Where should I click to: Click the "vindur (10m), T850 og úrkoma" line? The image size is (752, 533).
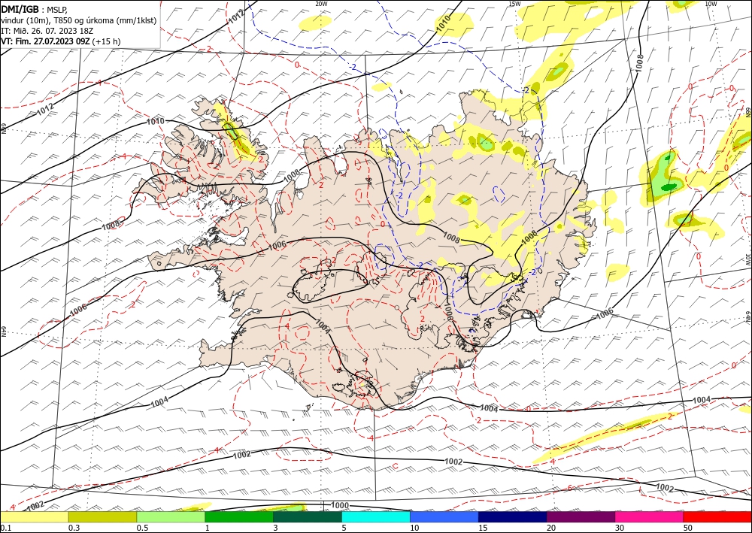[x=78, y=20]
